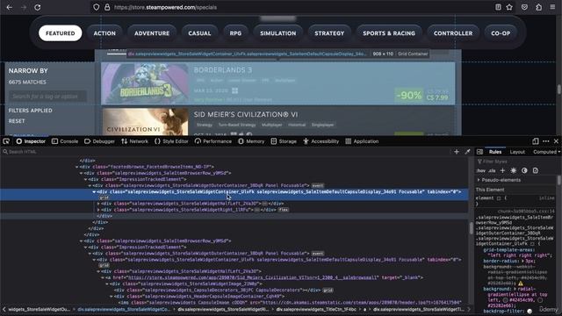Select the CO-OP category pill
The width and height of the screenshot is (562, 316).
(x=501, y=33)
